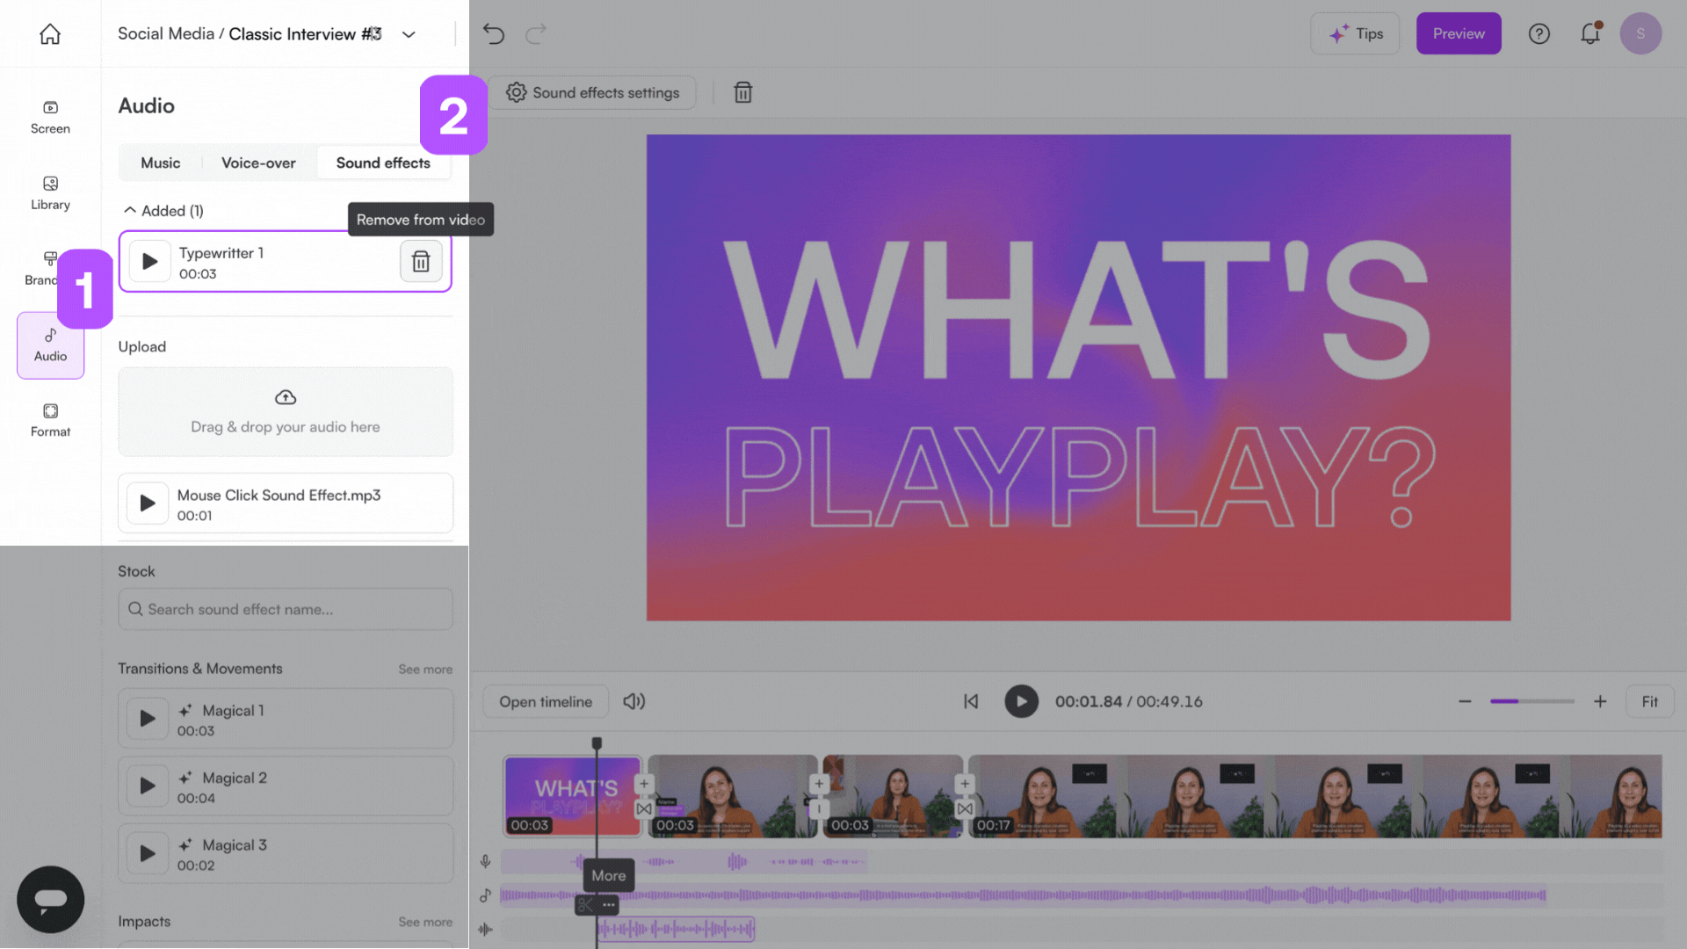See more Transitions & Movements effects
The height and width of the screenshot is (949, 1687).
[x=425, y=670]
